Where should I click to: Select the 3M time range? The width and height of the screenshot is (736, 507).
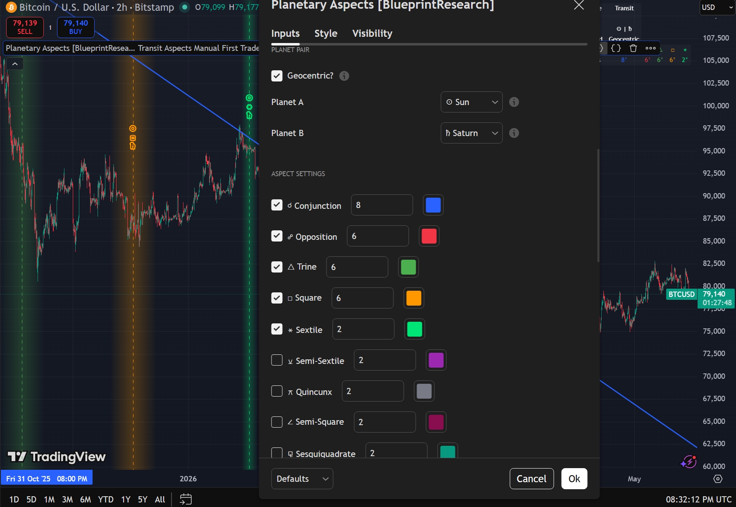[x=67, y=500]
